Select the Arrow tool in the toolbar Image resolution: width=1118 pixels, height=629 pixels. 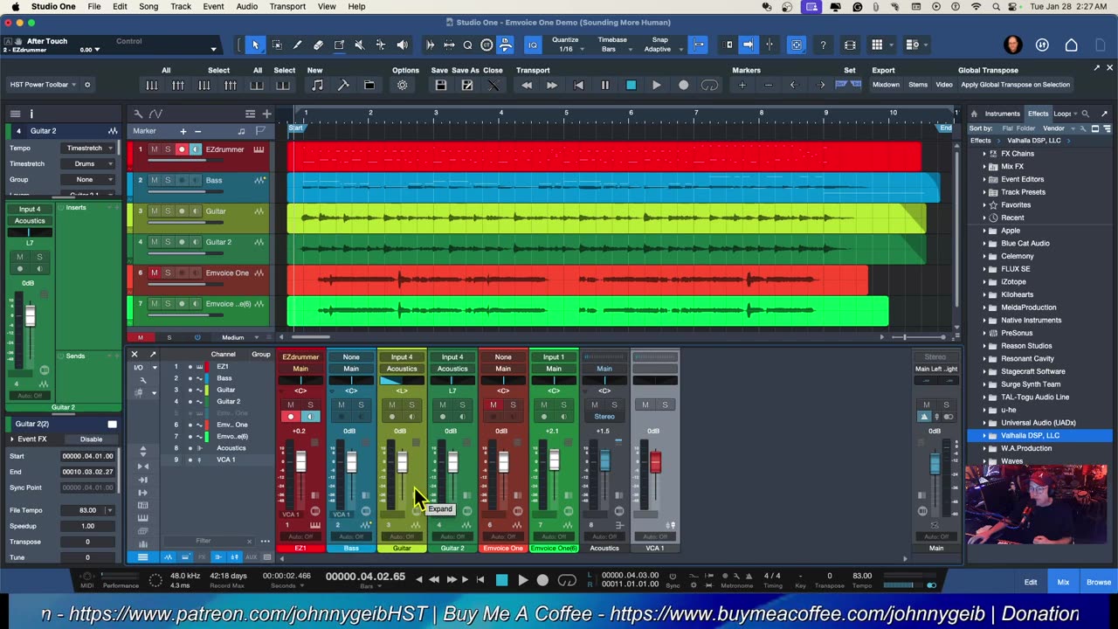click(x=255, y=45)
